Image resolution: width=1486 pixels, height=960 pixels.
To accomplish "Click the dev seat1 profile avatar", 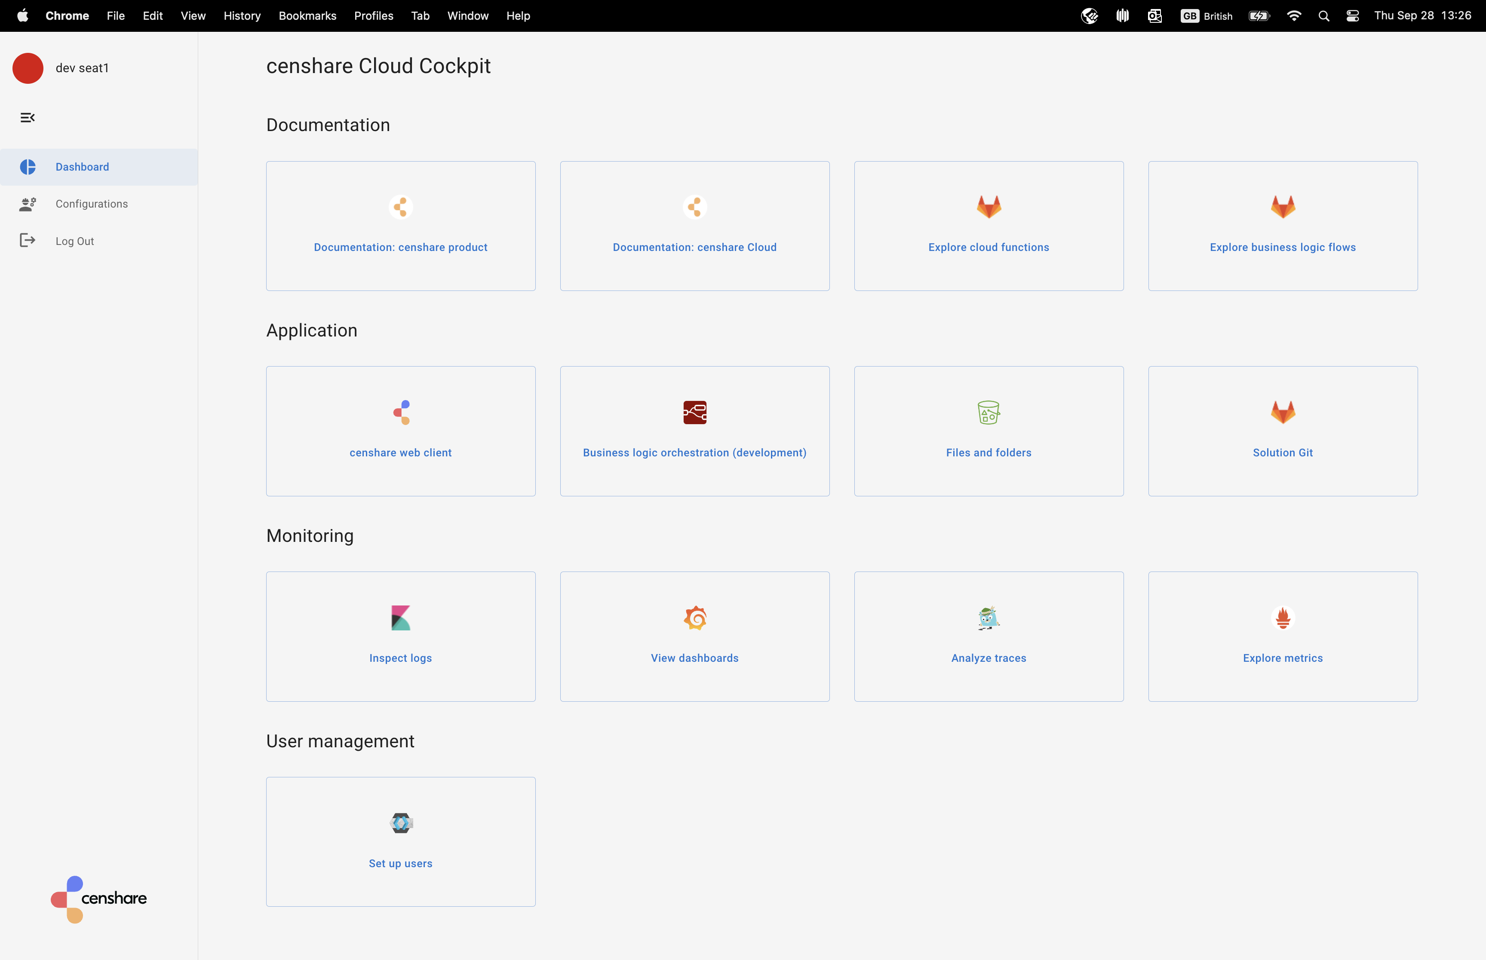I will [x=28, y=68].
